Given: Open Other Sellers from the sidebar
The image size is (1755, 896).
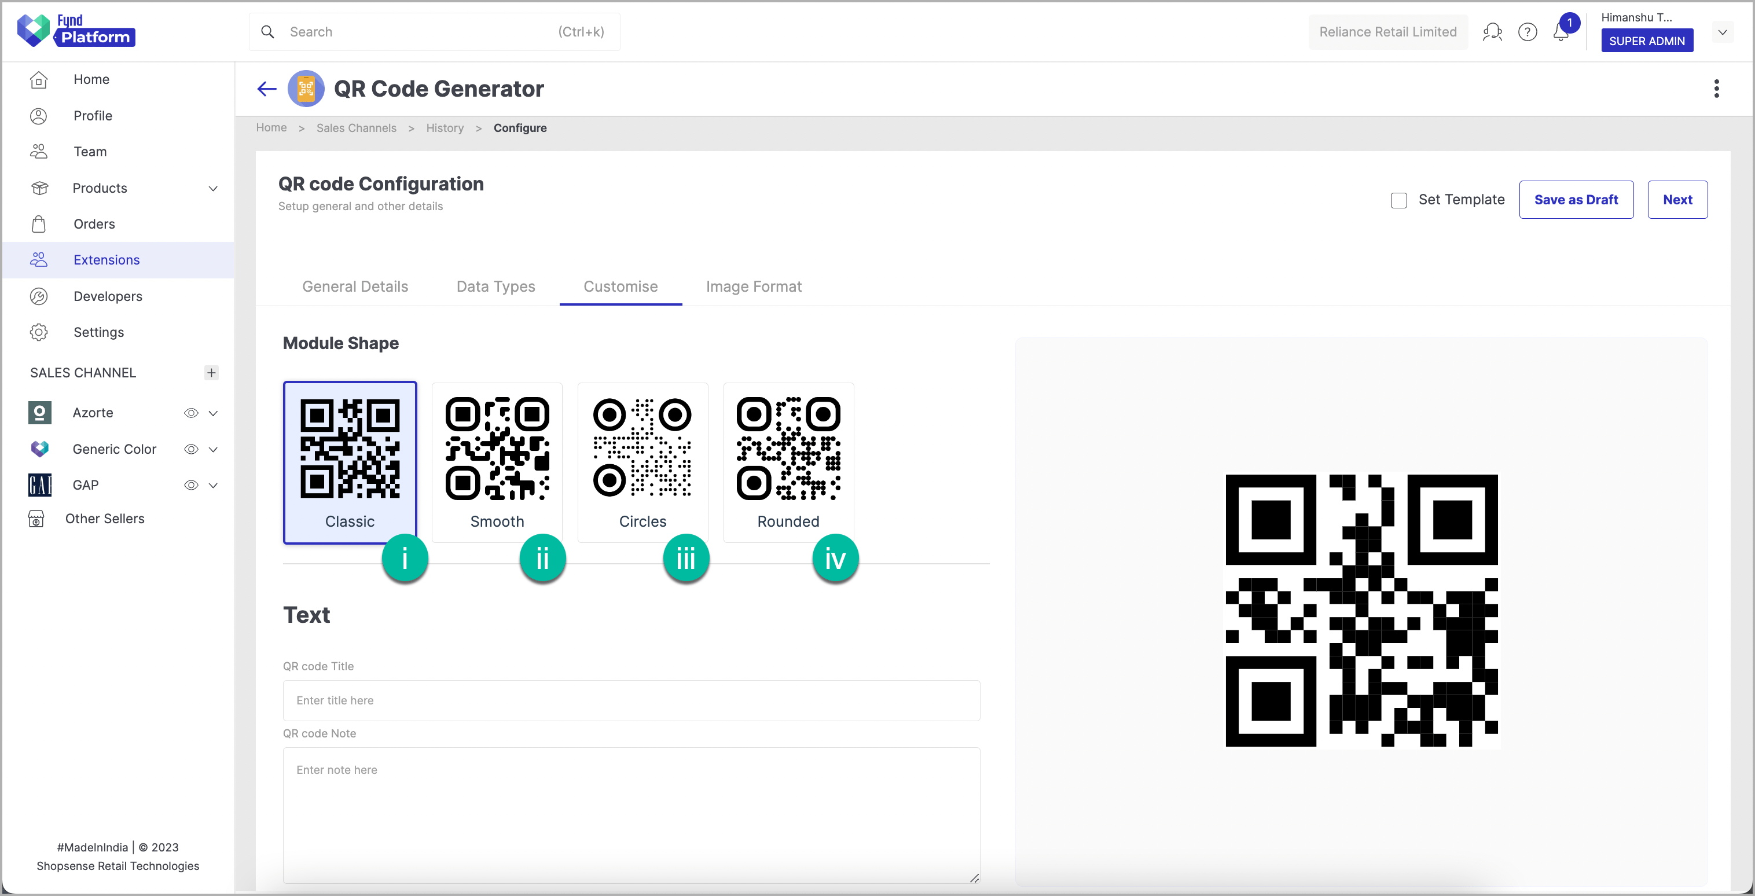Looking at the screenshot, I should [x=105, y=518].
